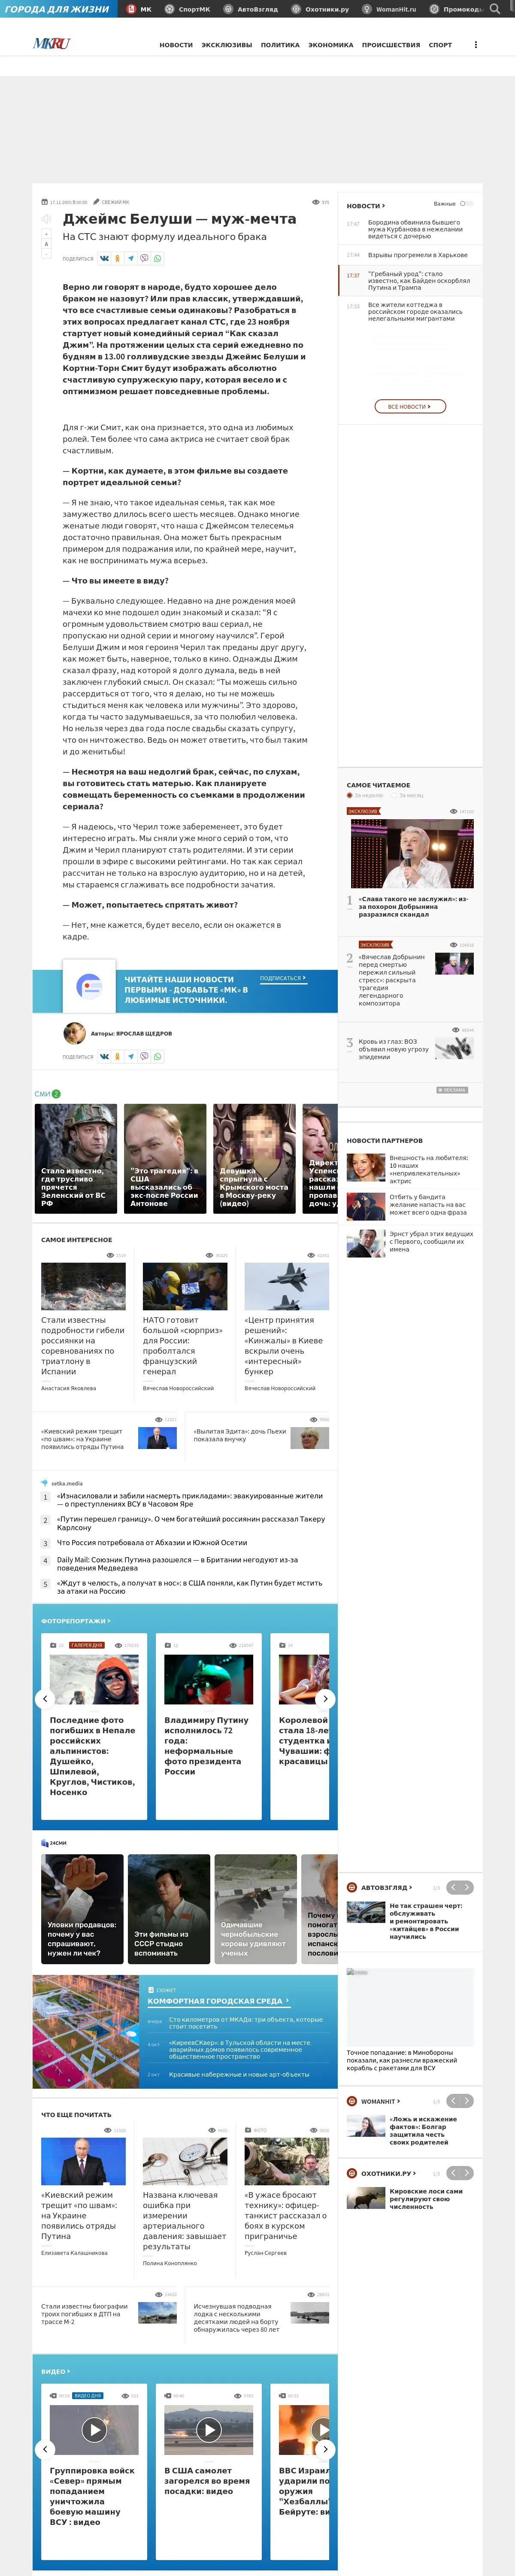This screenshot has width=515, height=2576.
Task: Share via Telegram icon below author
Action: 130,1056
